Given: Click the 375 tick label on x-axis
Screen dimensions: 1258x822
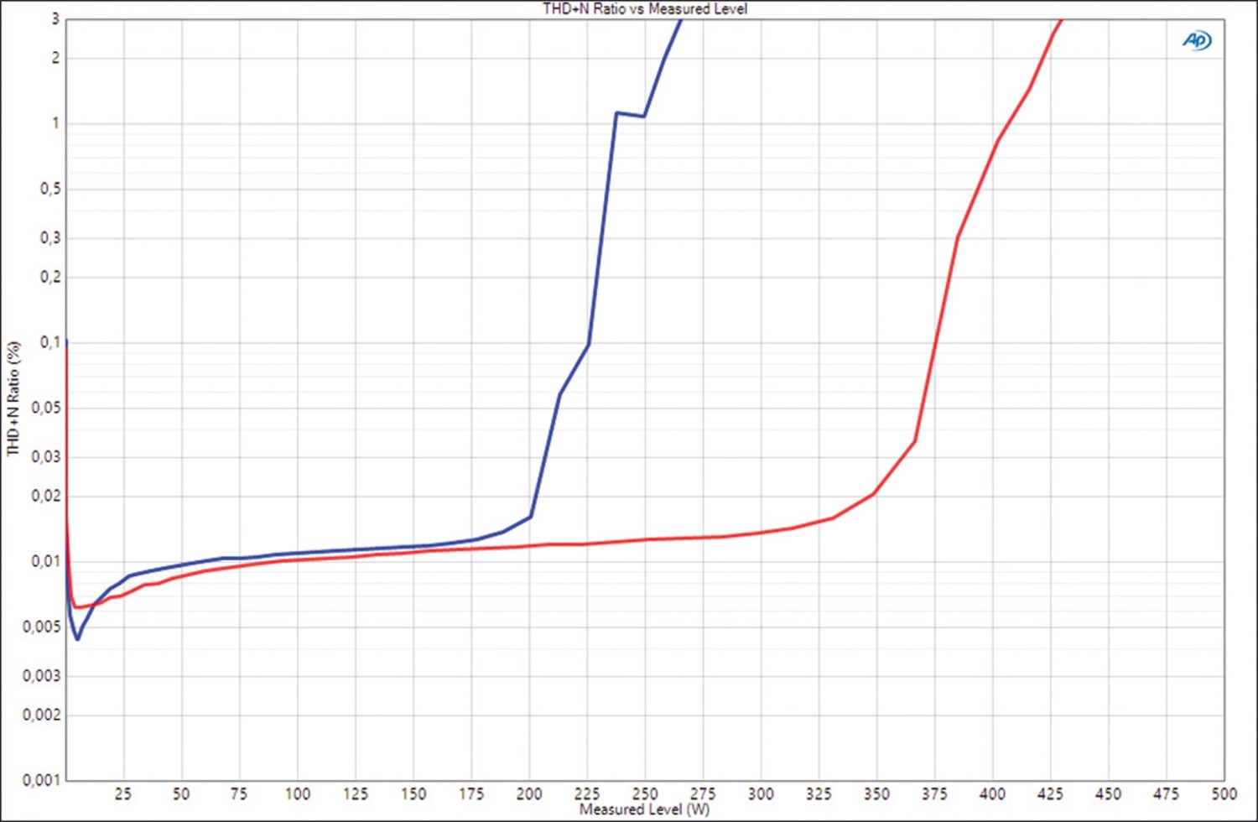Looking at the screenshot, I should tap(934, 793).
